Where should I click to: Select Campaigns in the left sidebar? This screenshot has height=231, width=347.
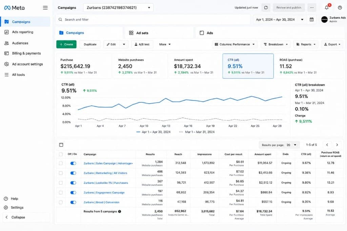point(25,22)
